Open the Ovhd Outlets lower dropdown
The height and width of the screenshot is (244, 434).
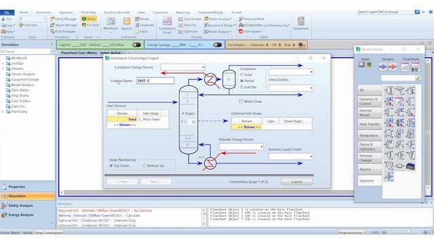311,88
